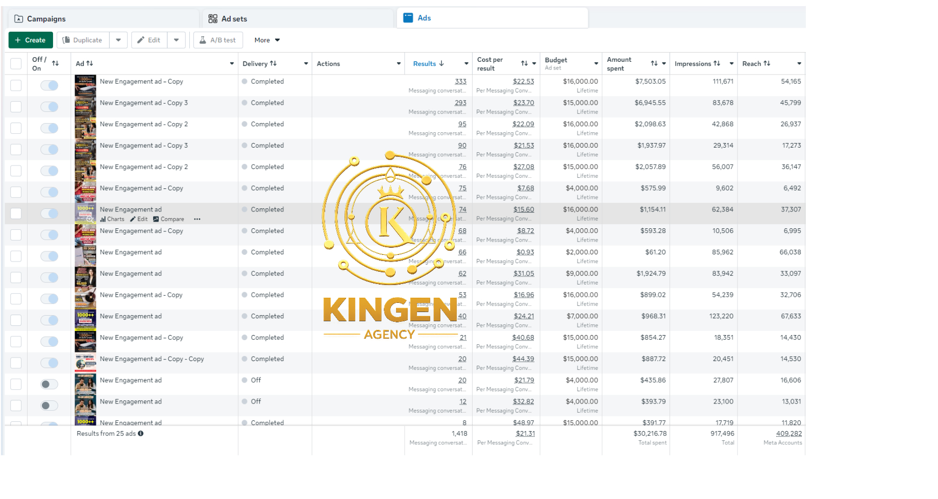The height and width of the screenshot is (499, 938).
Task: Open the More menu in the toolbar
Action: coord(267,40)
